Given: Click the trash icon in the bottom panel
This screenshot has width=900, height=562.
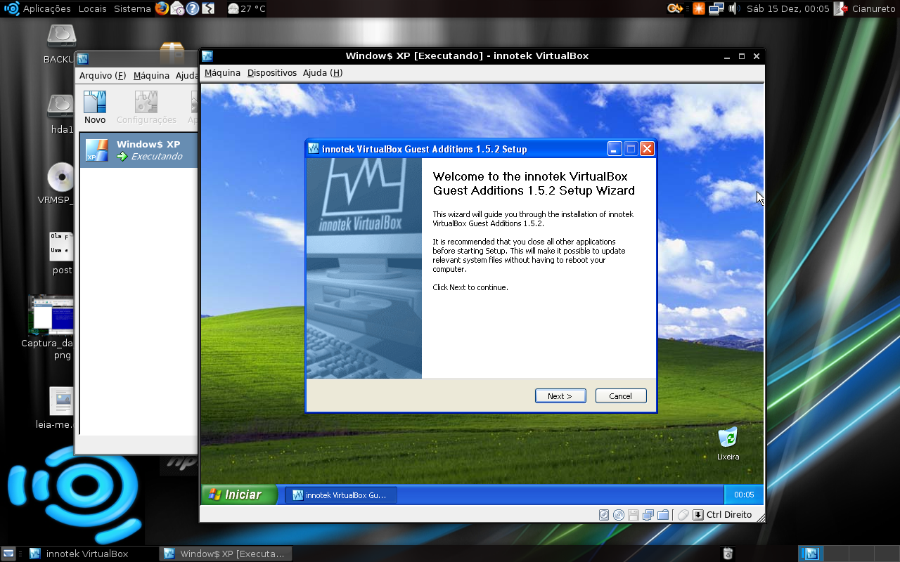Looking at the screenshot, I should [x=728, y=554].
